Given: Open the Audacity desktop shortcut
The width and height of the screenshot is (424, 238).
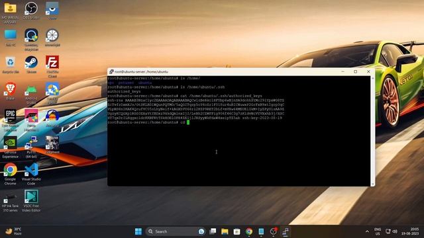Looking at the screenshot, I should 52,118.
